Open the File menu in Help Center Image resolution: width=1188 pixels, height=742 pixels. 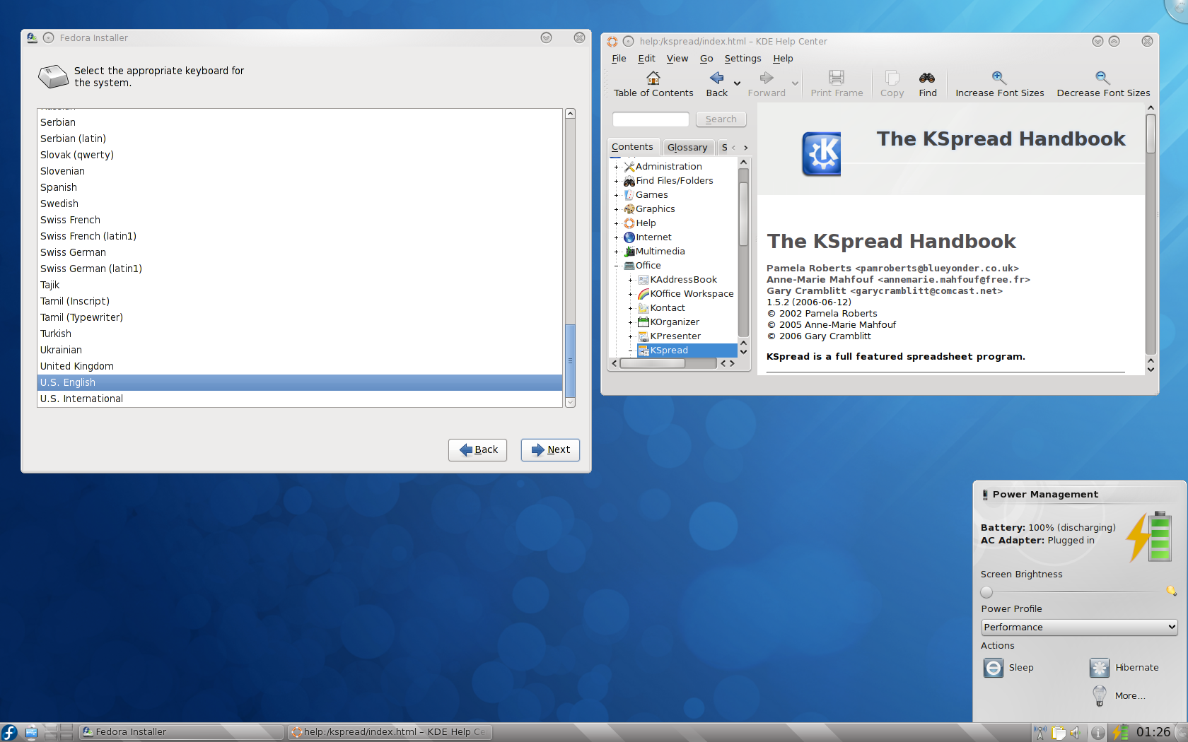(x=619, y=59)
